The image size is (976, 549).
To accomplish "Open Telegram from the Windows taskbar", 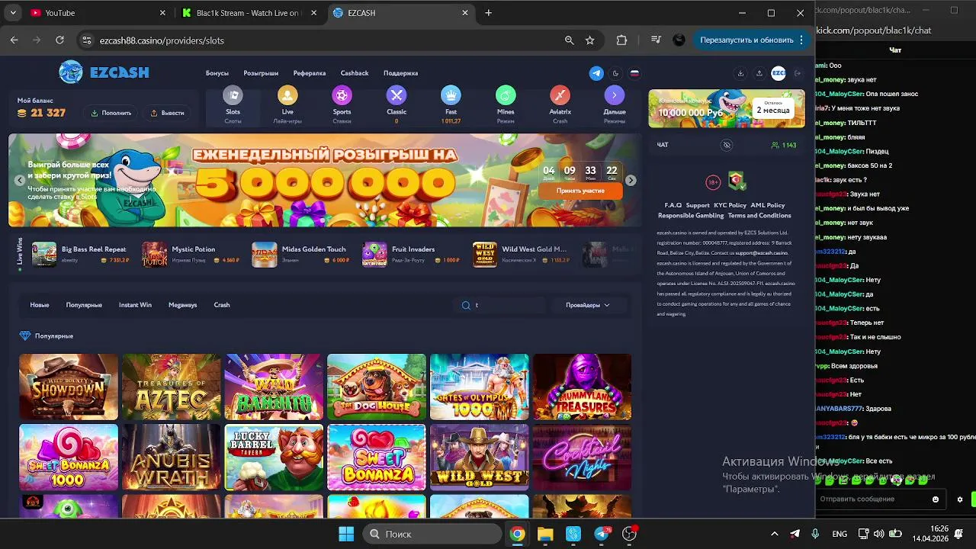I will pyautogui.click(x=602, y=534).
